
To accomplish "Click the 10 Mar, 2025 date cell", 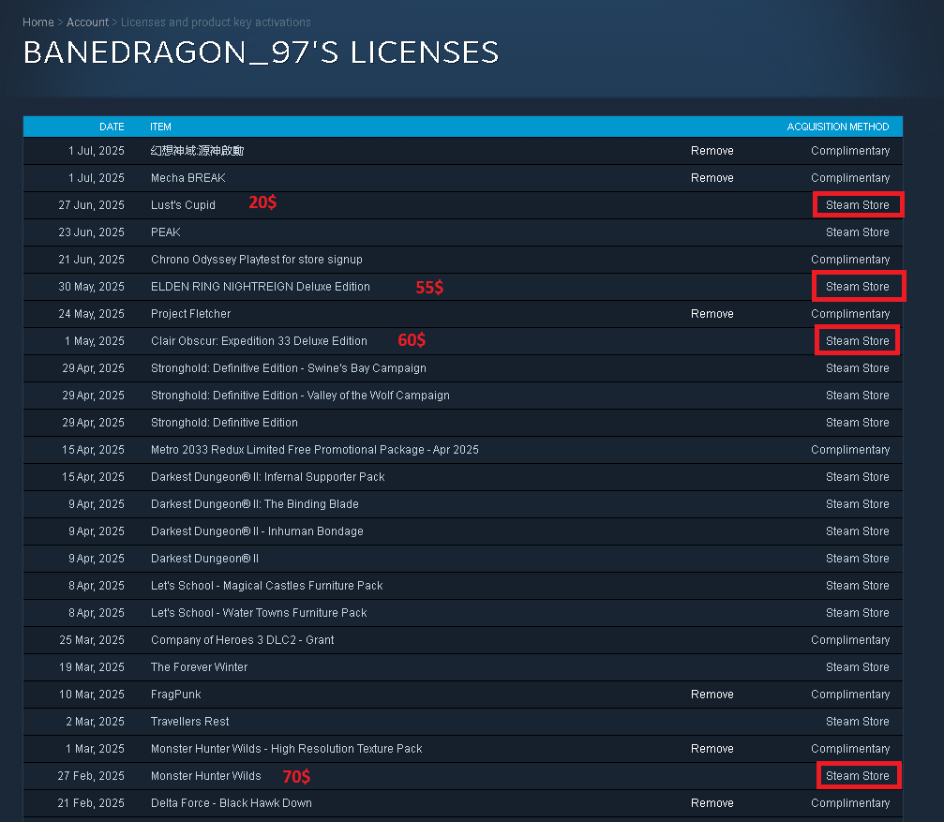I will coord(92,694).
